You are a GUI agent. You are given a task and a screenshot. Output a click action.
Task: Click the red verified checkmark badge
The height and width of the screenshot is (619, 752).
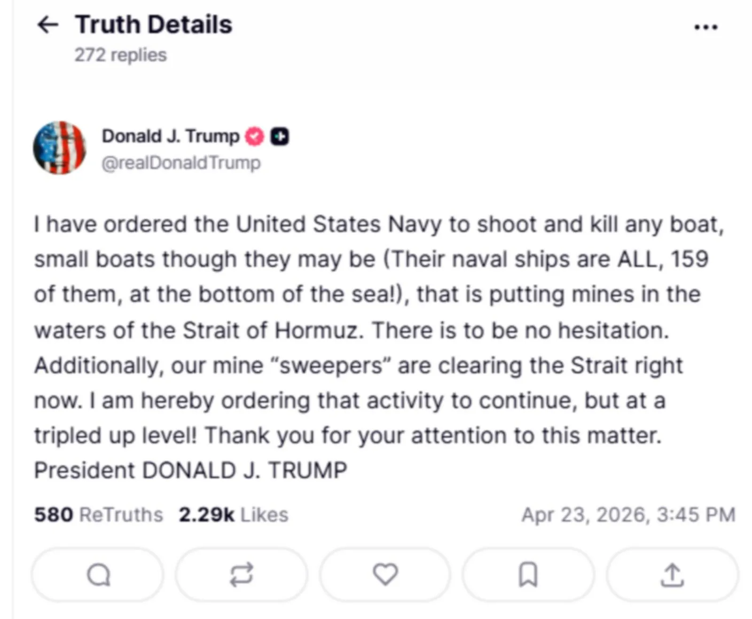coord(255,136)
